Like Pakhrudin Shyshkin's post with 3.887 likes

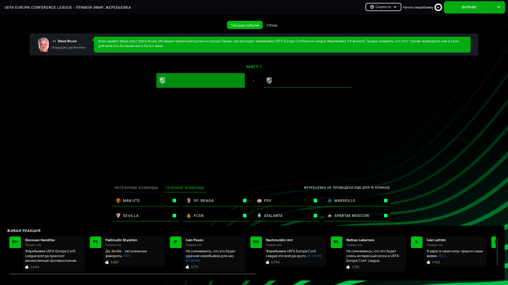[x=107, y=262]
